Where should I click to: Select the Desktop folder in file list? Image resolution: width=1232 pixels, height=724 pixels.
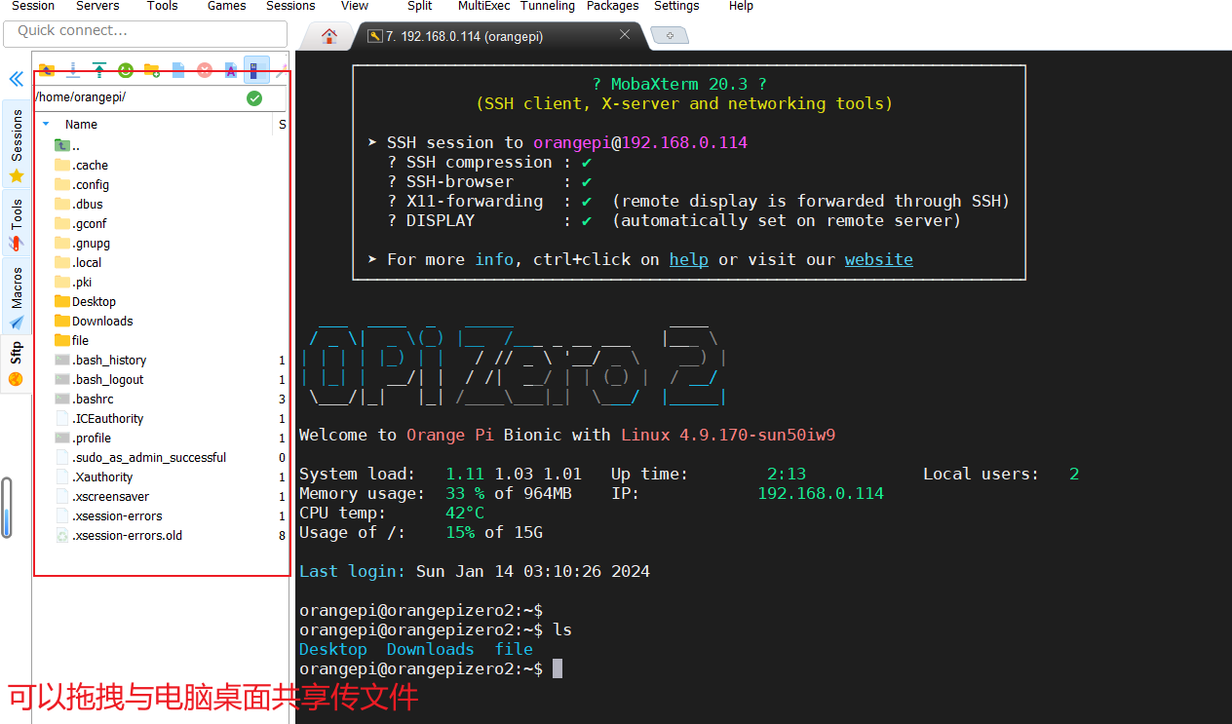click(x=85, y=301)
